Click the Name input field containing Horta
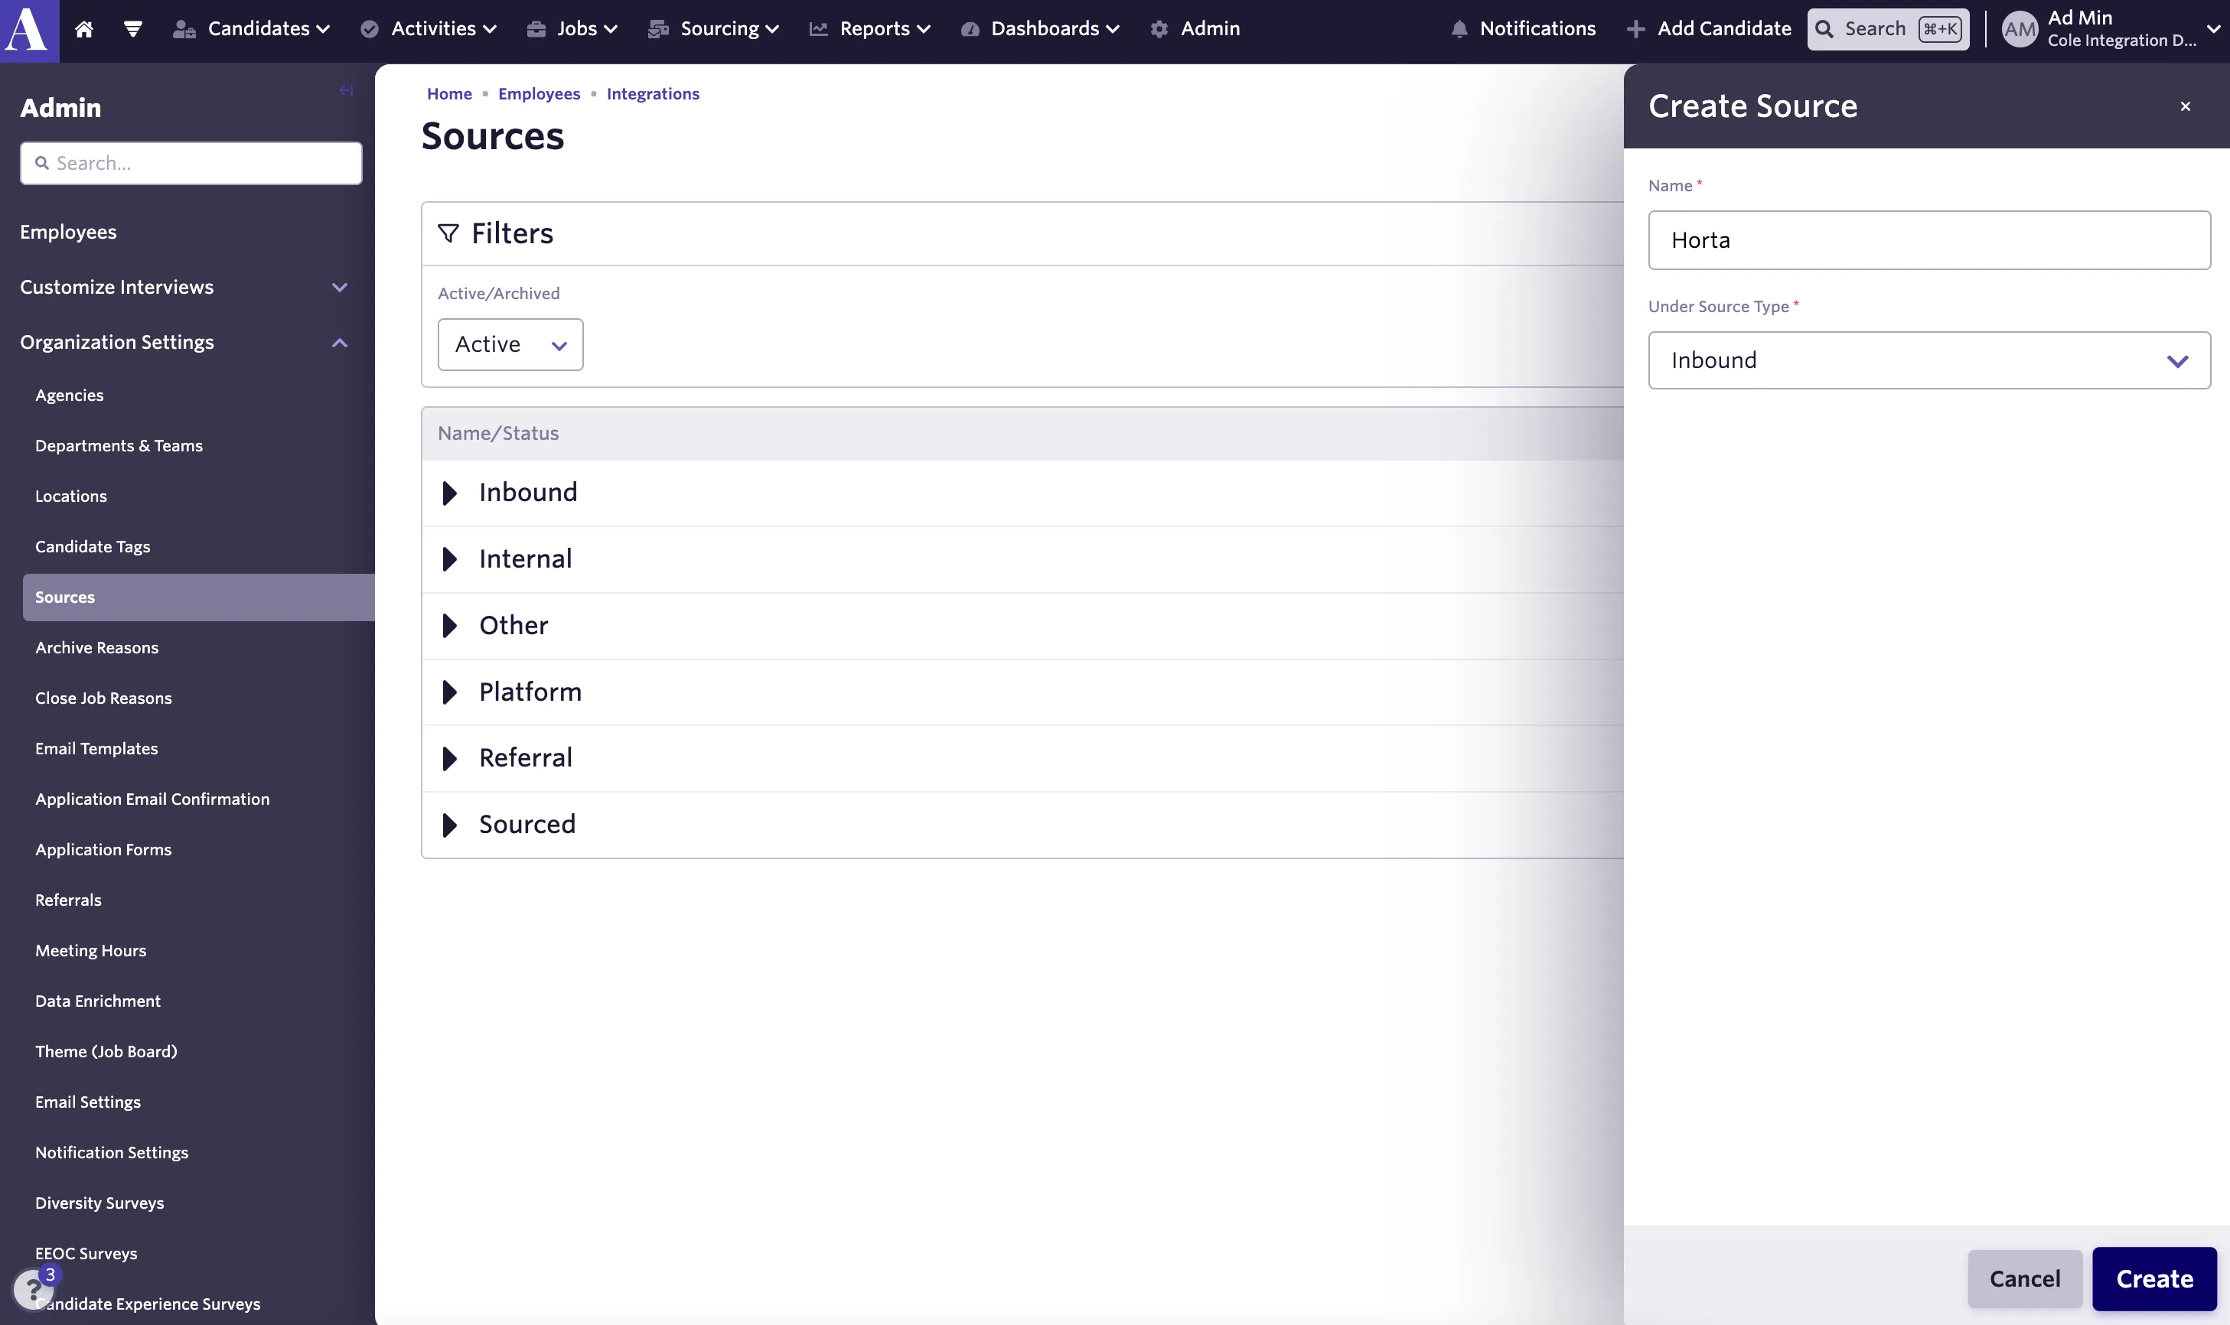Image resolution: width=2230 pixels, height=1325 pixels. click(1929, 240)
